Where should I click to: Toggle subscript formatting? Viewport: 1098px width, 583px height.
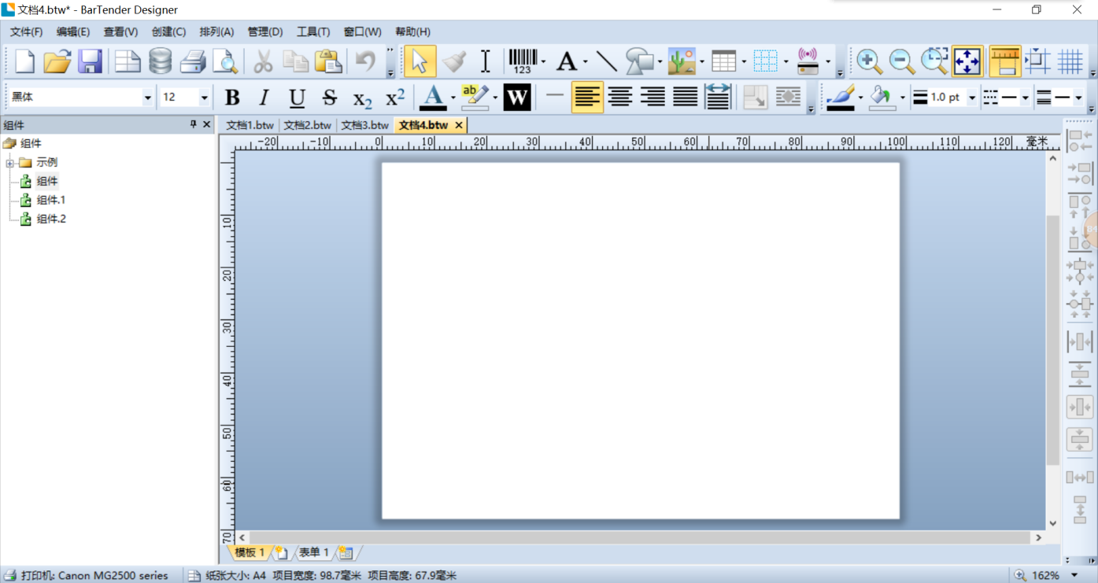click(x=362, y=98)
